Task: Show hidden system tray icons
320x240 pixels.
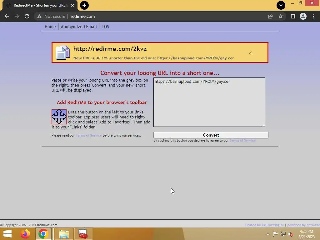Action: point(268,234)
